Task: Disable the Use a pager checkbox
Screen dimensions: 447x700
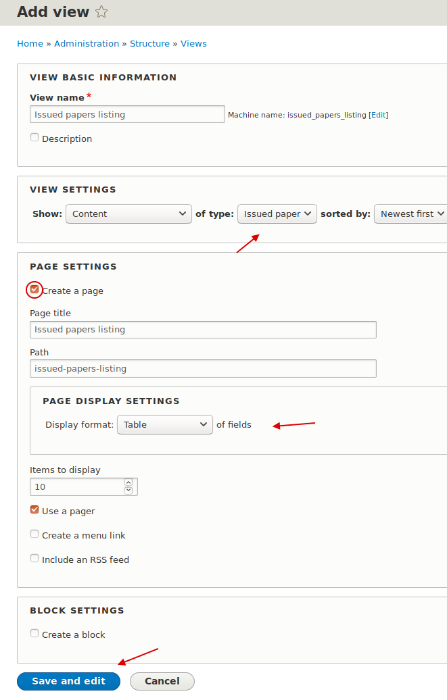Action: tap(34, 510)
